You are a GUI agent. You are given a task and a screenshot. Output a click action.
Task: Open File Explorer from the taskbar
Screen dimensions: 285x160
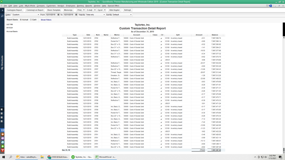pos(42,157)
